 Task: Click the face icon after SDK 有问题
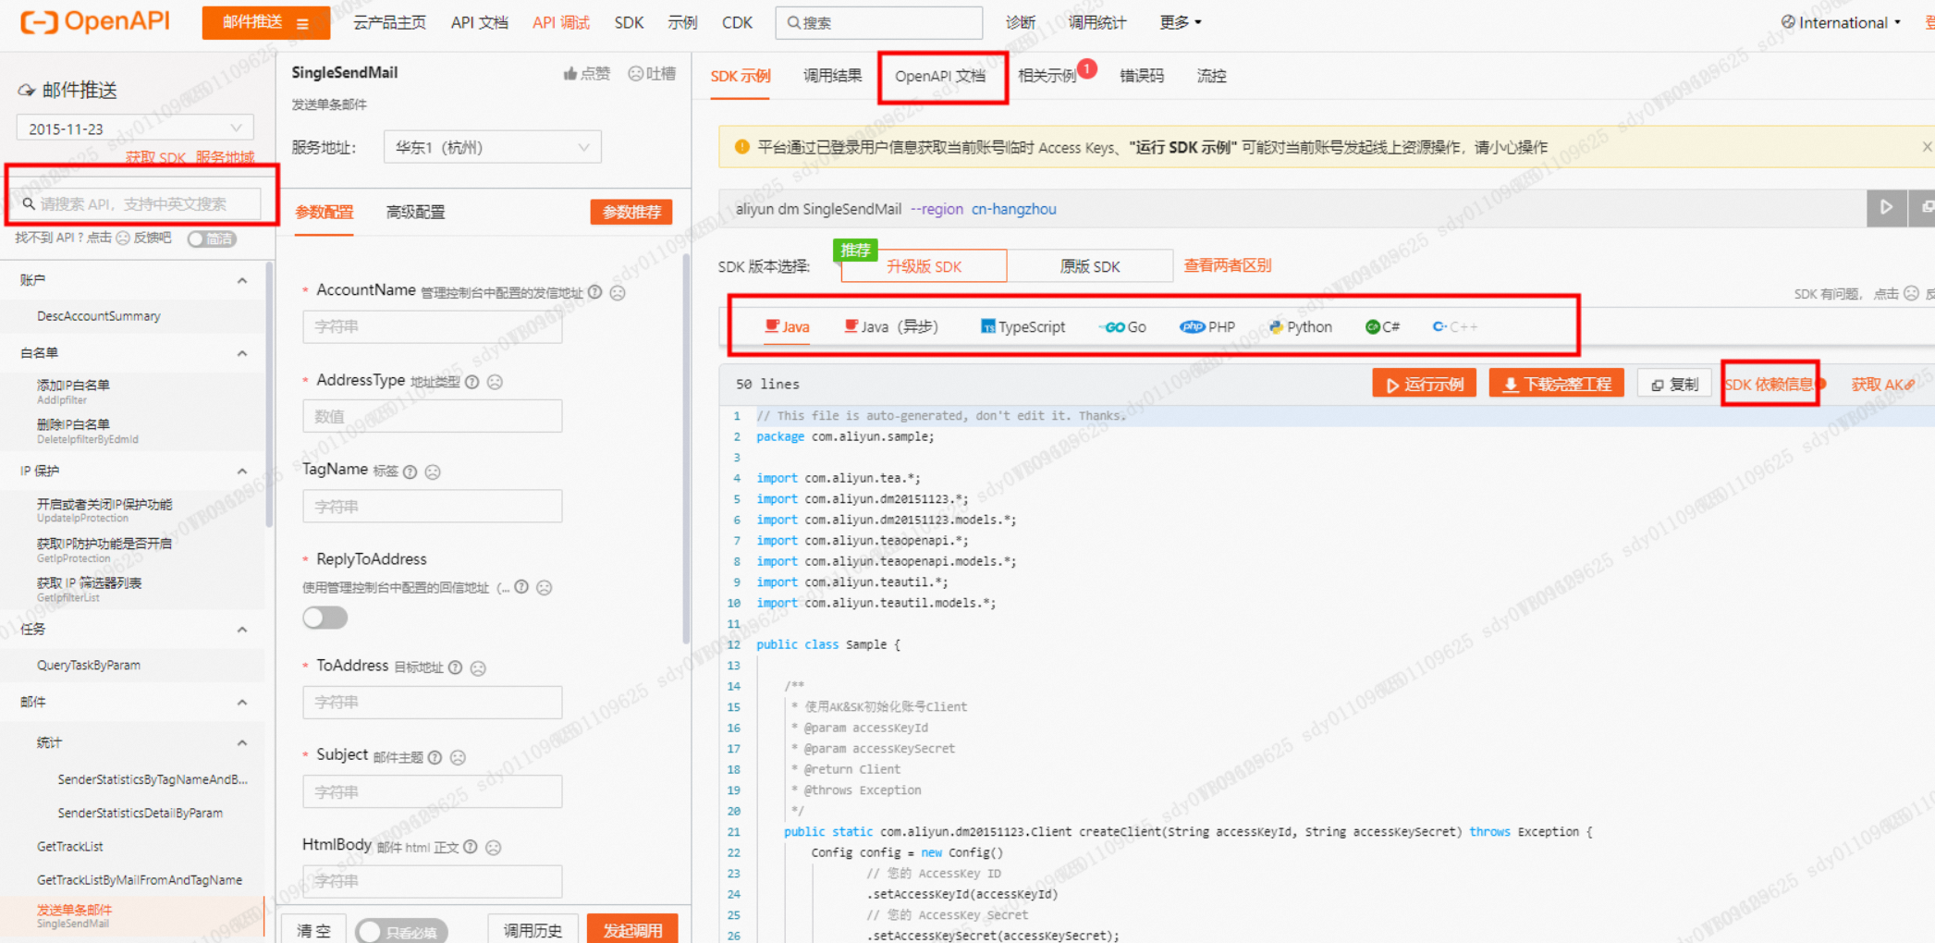(1911, 294)
